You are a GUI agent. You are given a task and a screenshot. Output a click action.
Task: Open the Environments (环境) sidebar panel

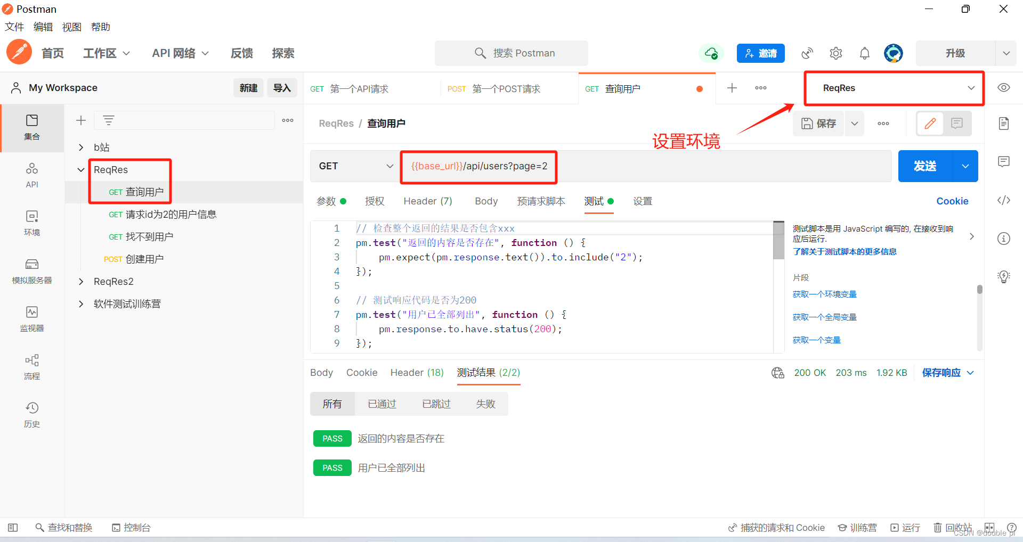32,224
